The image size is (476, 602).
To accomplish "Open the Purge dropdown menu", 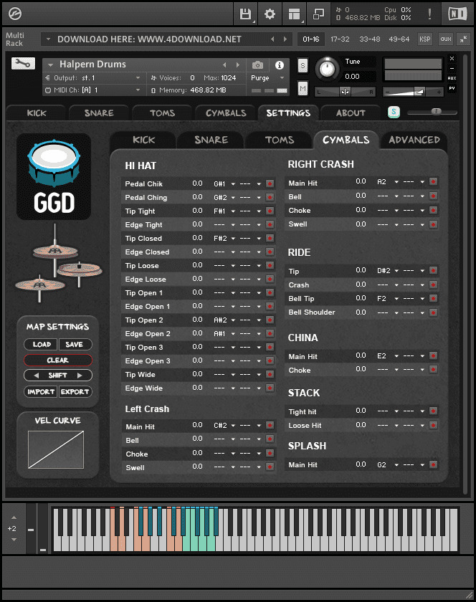I will (x=268, y=78).
